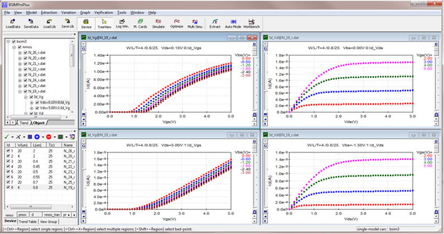Toggle the Device panel toolbar icon
Viewport: 444px width, 234px height.
[86, 24]
